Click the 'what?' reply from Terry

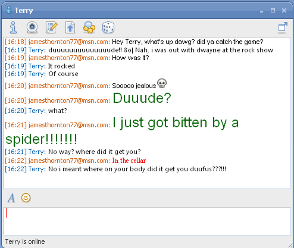(x=57, y=111)
